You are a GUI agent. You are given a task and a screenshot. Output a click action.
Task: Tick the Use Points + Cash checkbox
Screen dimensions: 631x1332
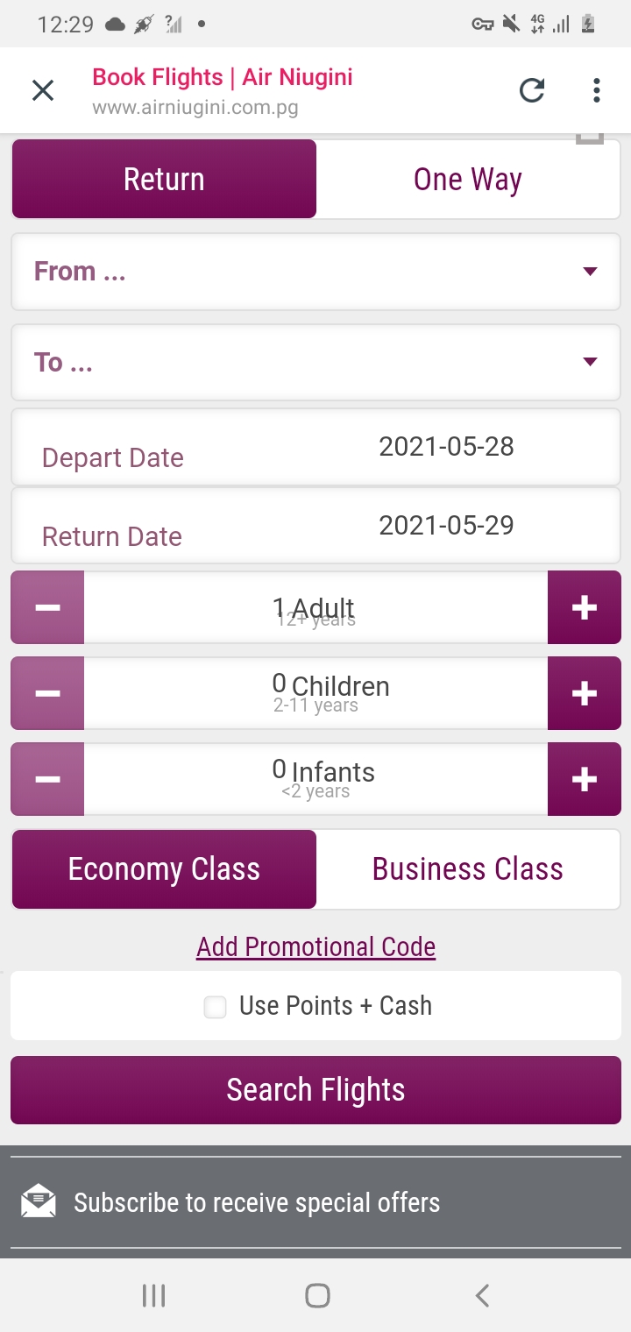click(215, 1007)
